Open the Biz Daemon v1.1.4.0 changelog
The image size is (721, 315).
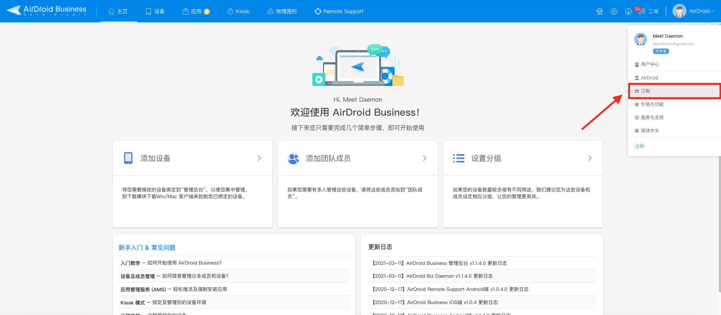432,276
